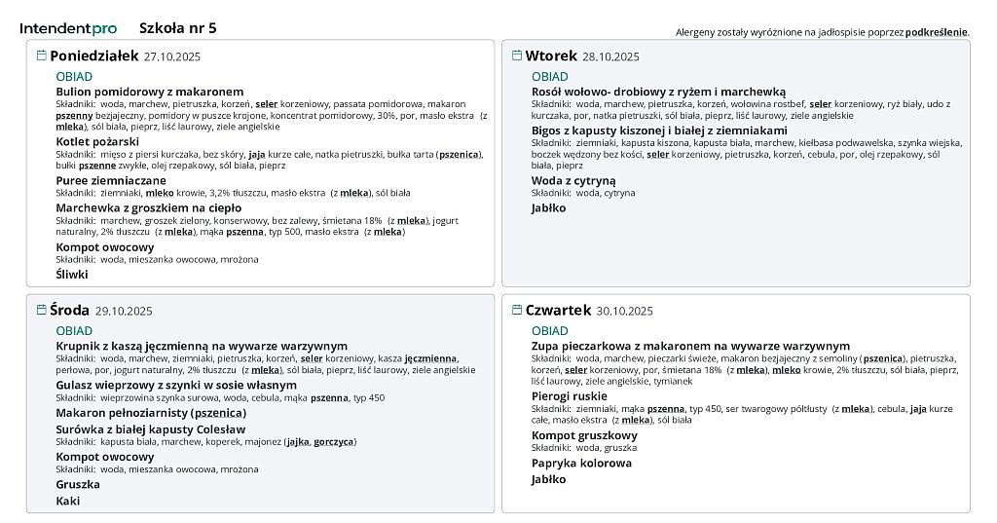
Task: Select the Środa 29.10.2025 heading
Action: 101,311
